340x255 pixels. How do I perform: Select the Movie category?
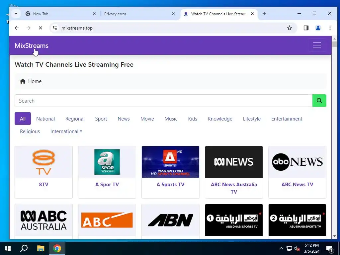click(x=147, y=119)
